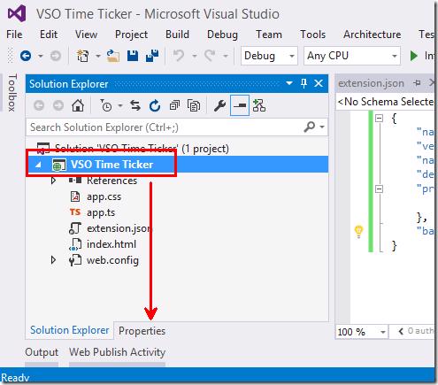The width and height of the screenshot is (438, 385).
Task: Click Solution Explorer back navigation arrow
Action: tap(39, 105)
